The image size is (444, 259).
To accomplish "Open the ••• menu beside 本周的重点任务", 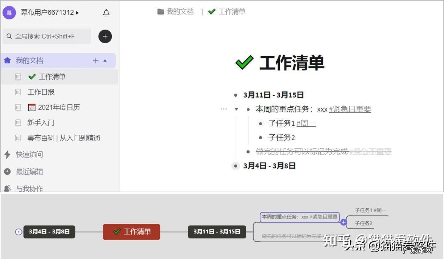I will pyautogui.click(x=223, y=109).
